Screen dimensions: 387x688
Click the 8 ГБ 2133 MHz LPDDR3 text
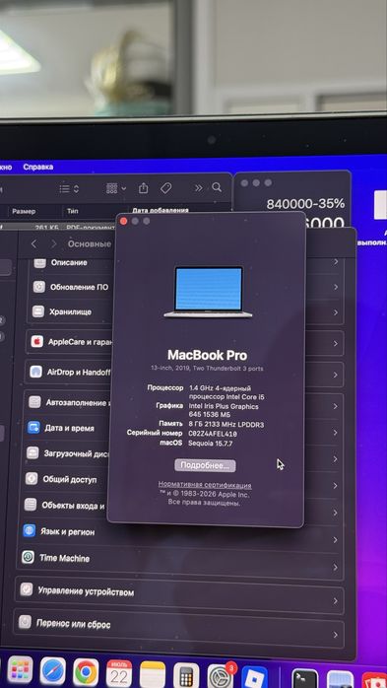pos(226,425)
